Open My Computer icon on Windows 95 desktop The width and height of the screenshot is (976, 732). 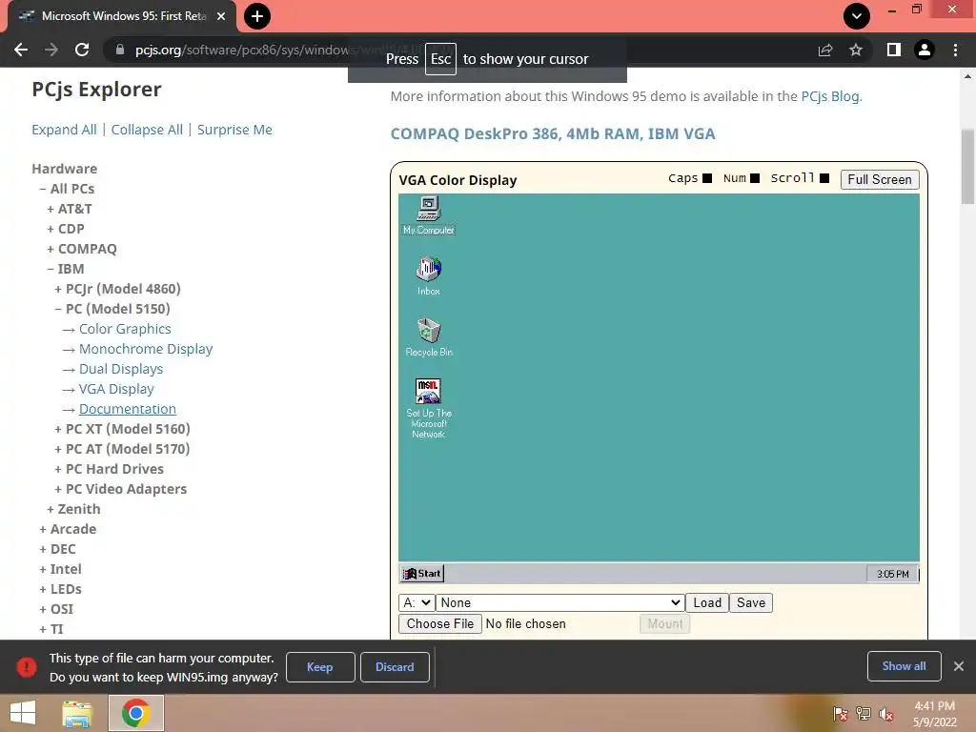(x=428, y=215)
